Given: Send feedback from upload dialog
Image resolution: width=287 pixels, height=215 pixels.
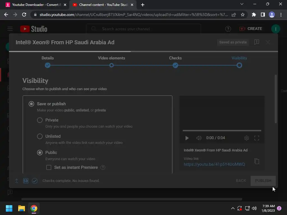Looking at the screenshot, I should (x=257, y=42).
